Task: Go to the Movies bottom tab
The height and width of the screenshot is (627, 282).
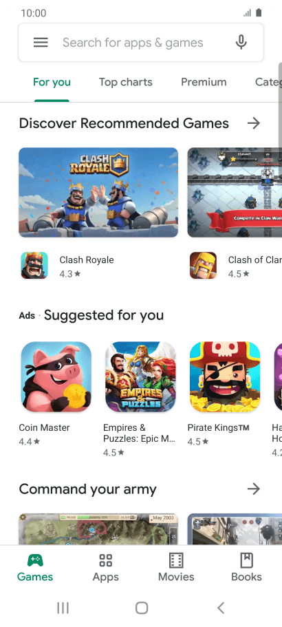Action: tap(176, 567)
